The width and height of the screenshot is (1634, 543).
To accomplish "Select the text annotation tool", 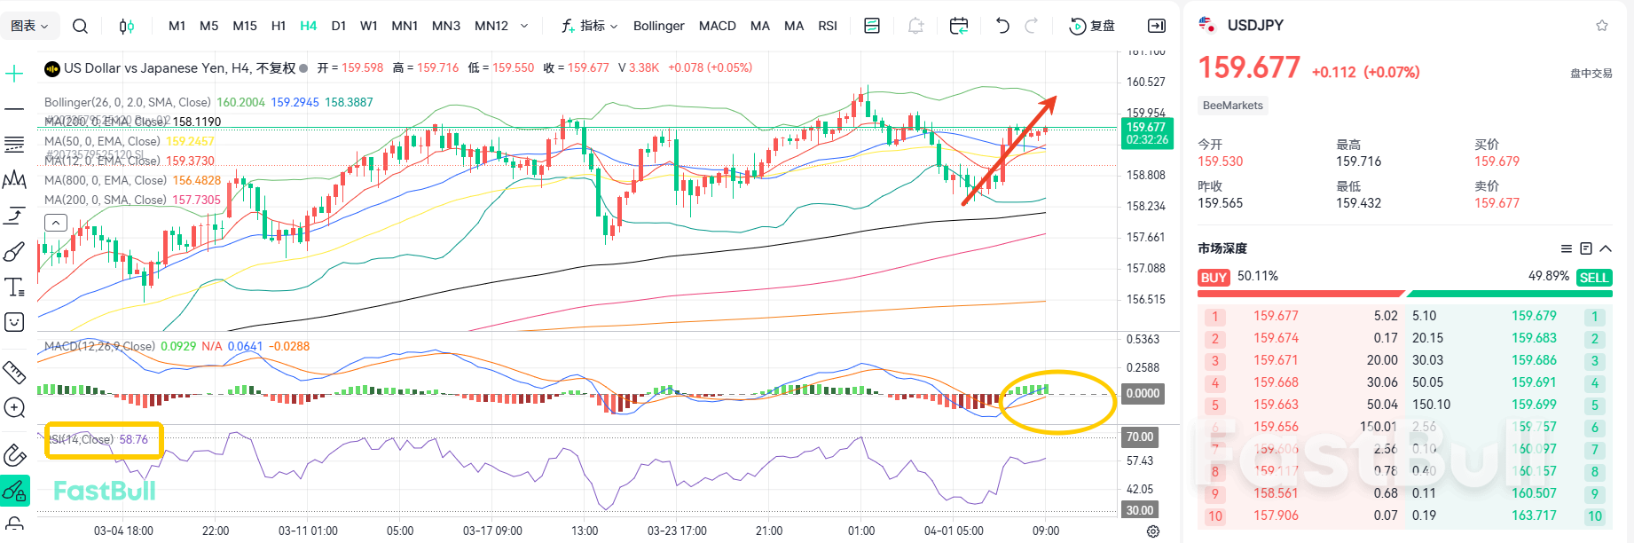I will [14, 287].
